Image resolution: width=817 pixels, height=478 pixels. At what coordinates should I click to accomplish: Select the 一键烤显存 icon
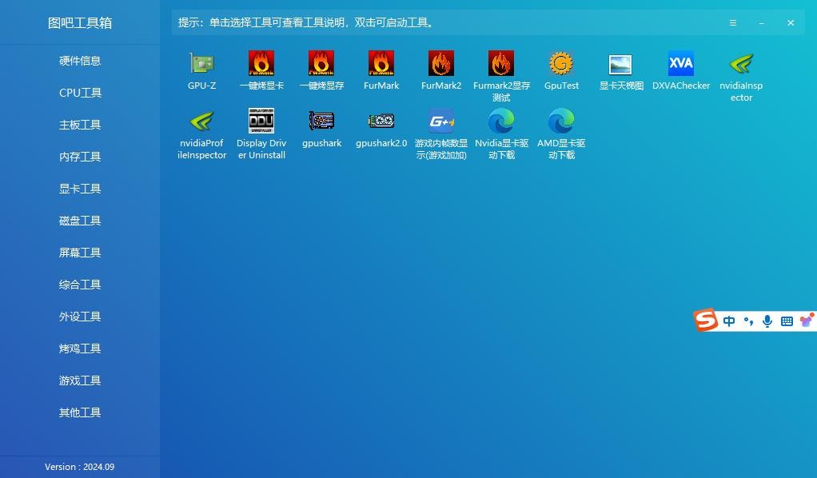tap(321, 64)
